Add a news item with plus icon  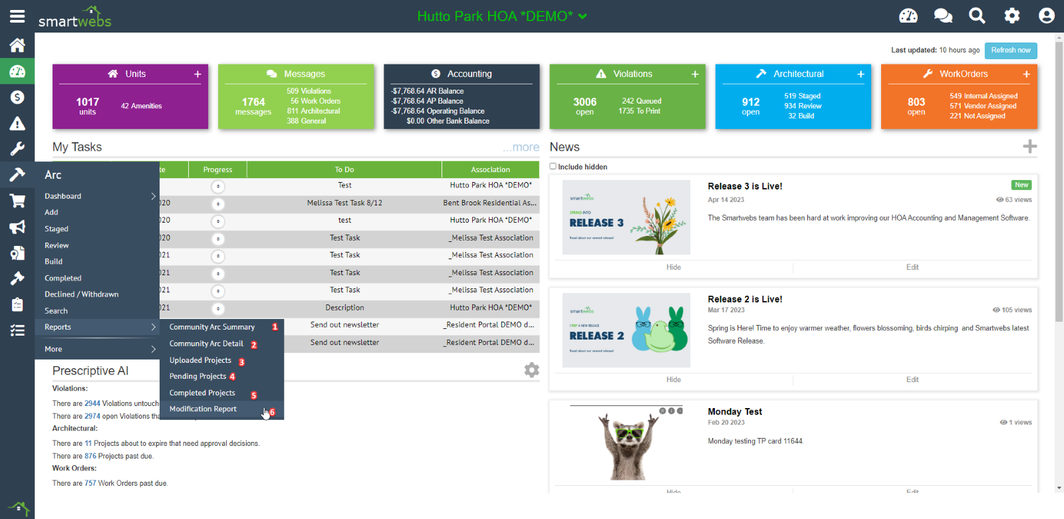coord(1029,147)
